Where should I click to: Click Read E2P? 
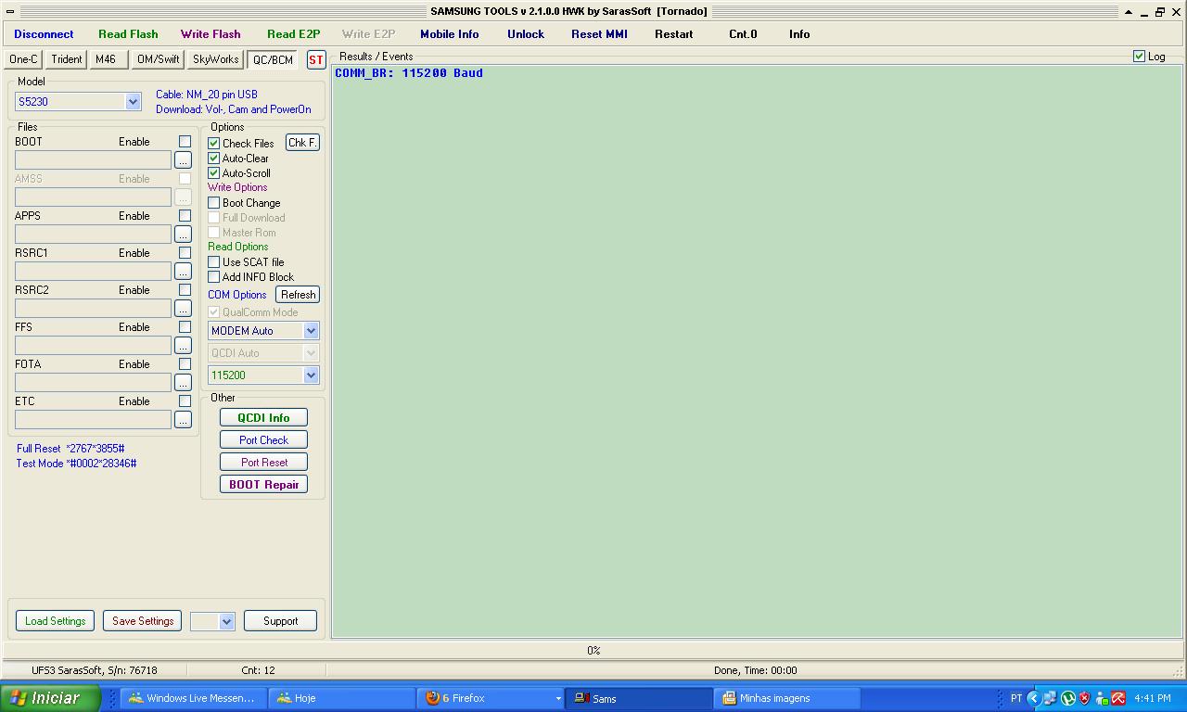pyautogui.click(x=294, y=34)
